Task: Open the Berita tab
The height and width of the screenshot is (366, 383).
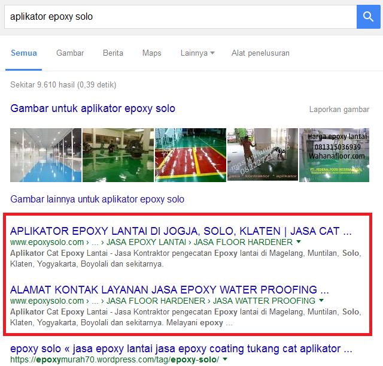Action: pos(113,53)
